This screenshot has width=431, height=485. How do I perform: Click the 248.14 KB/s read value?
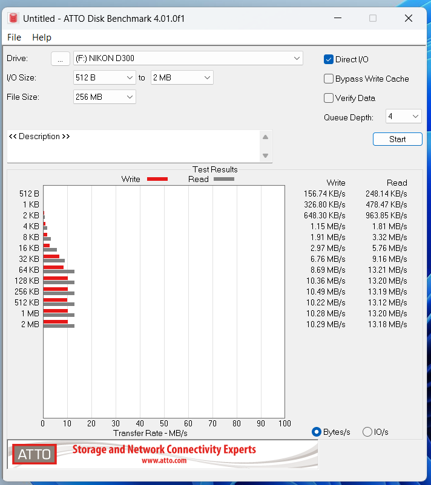[x=386, y=194]
